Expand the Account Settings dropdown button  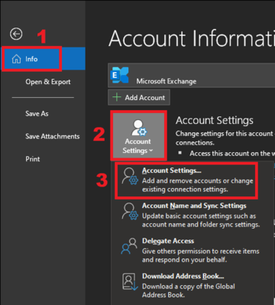138,136
